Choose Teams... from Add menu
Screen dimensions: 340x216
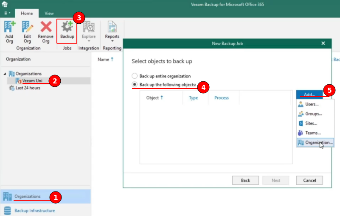(315, 133)
